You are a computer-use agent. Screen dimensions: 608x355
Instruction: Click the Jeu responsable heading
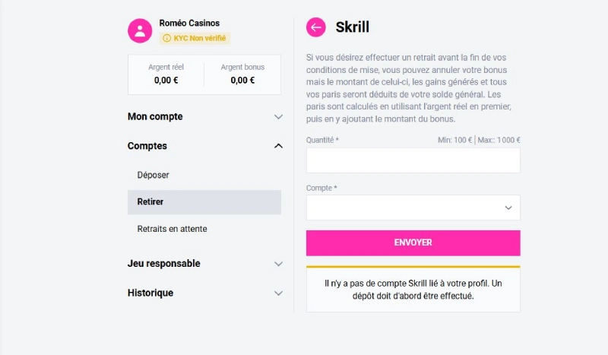click(164, 264)
